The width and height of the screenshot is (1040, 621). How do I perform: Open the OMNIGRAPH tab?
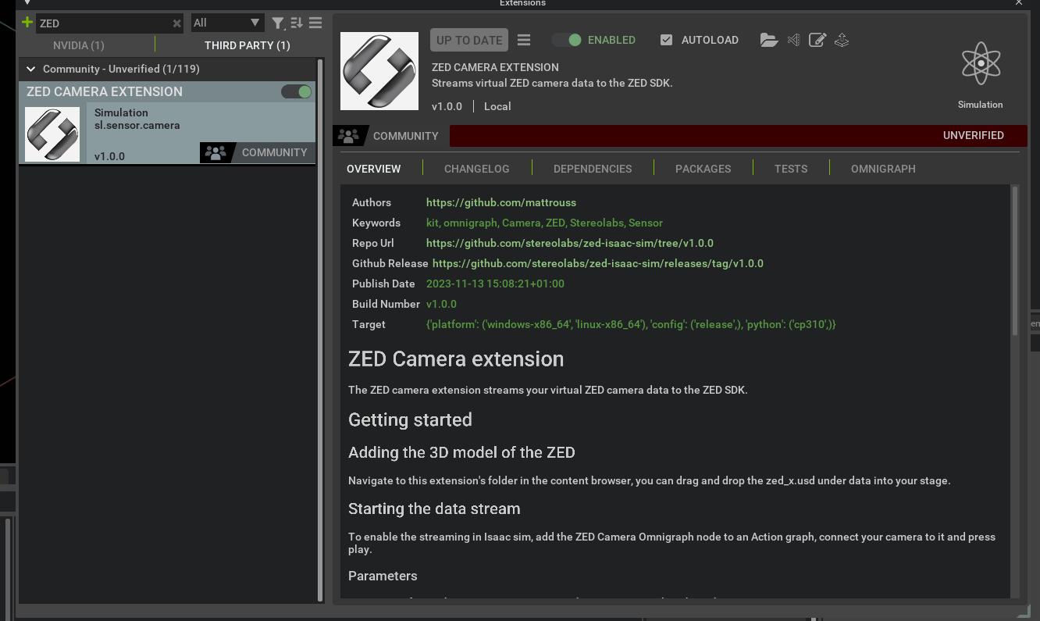[883, 169]
